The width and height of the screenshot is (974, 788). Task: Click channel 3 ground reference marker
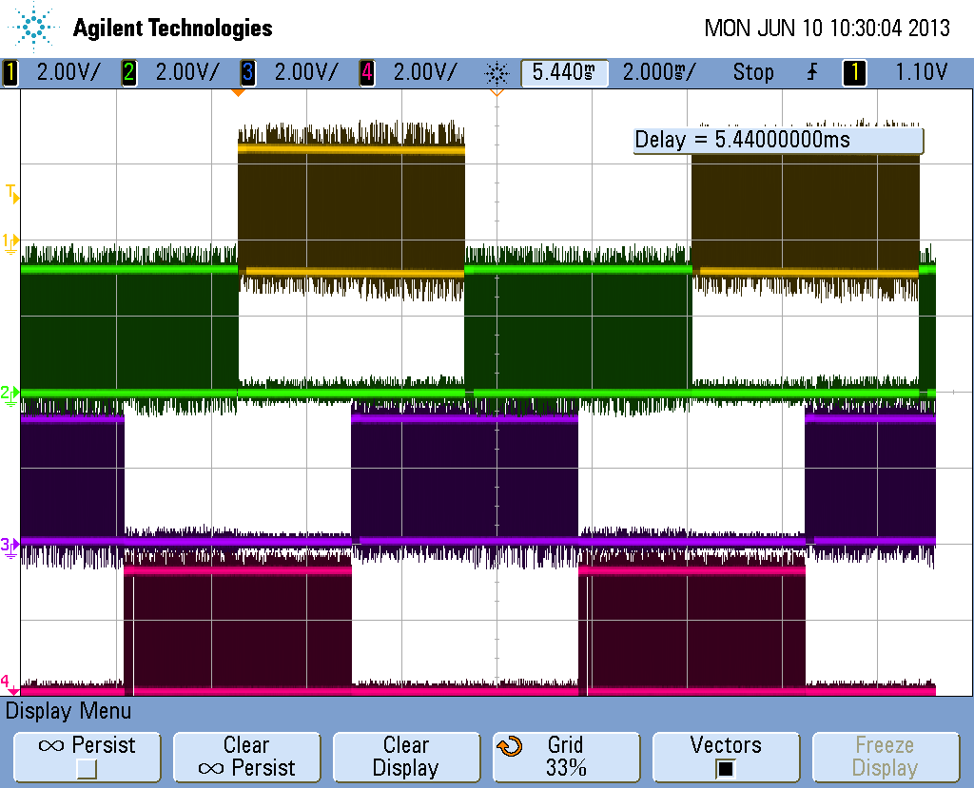coord(10,548)
